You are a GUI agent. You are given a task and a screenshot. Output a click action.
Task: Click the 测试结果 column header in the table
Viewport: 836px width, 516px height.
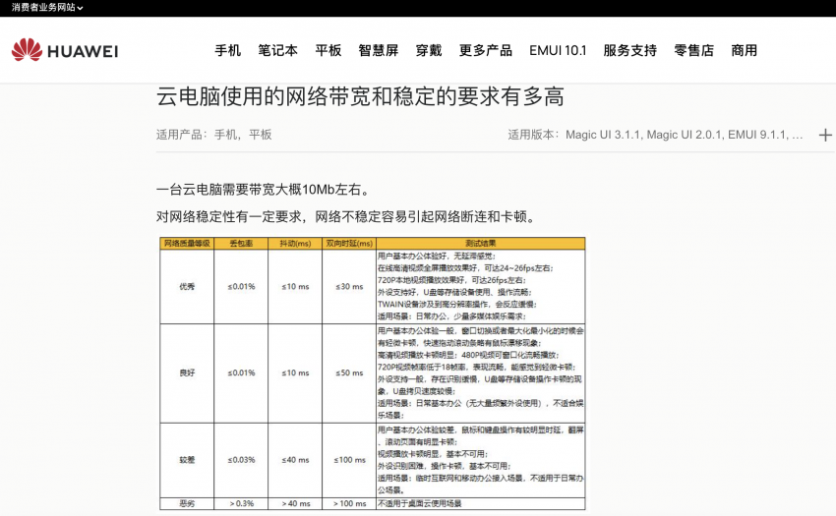click(x=480, y=243)
